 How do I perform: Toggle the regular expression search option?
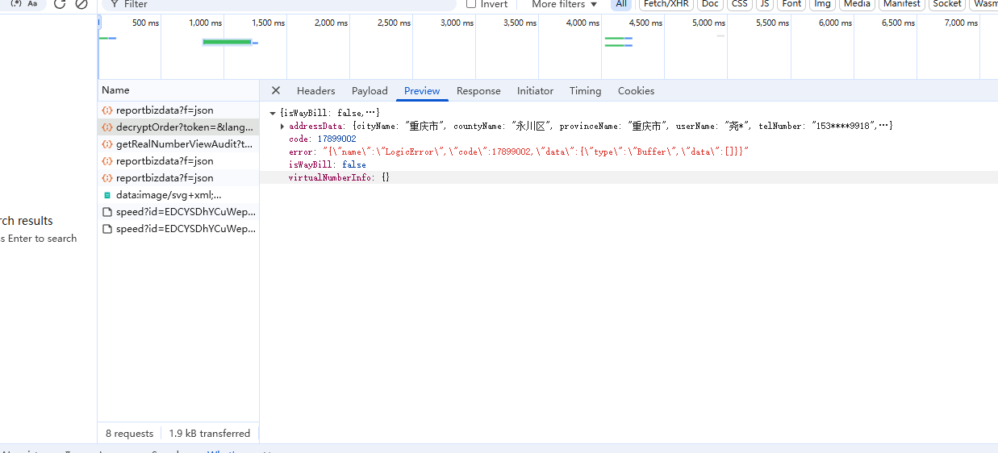(15, 4)
